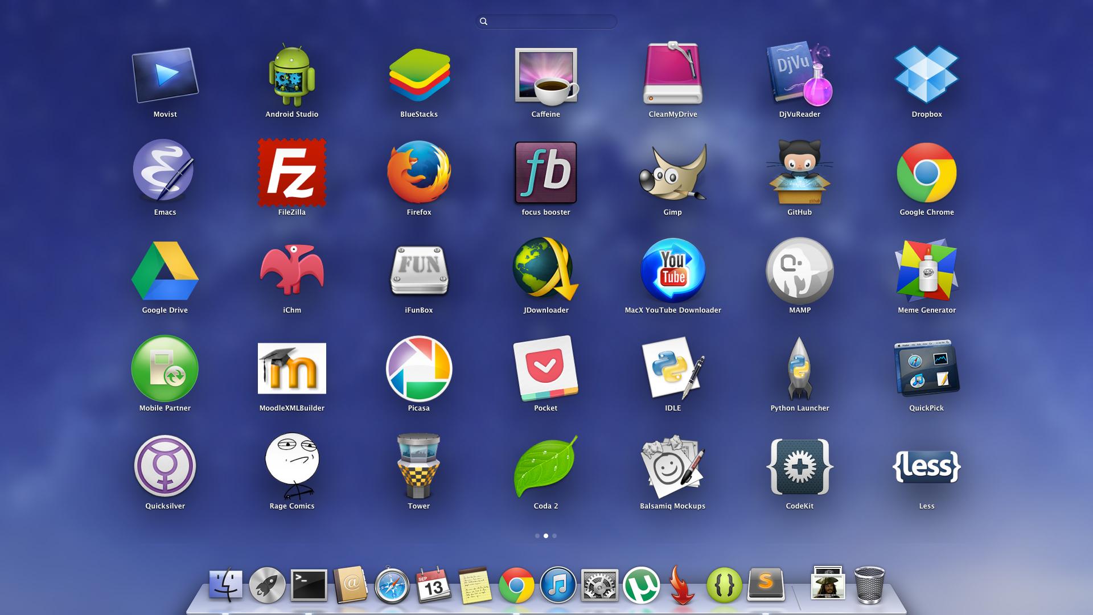Launch CodeKit
This screenshot has height=615, width=1093.
(800, 466)
